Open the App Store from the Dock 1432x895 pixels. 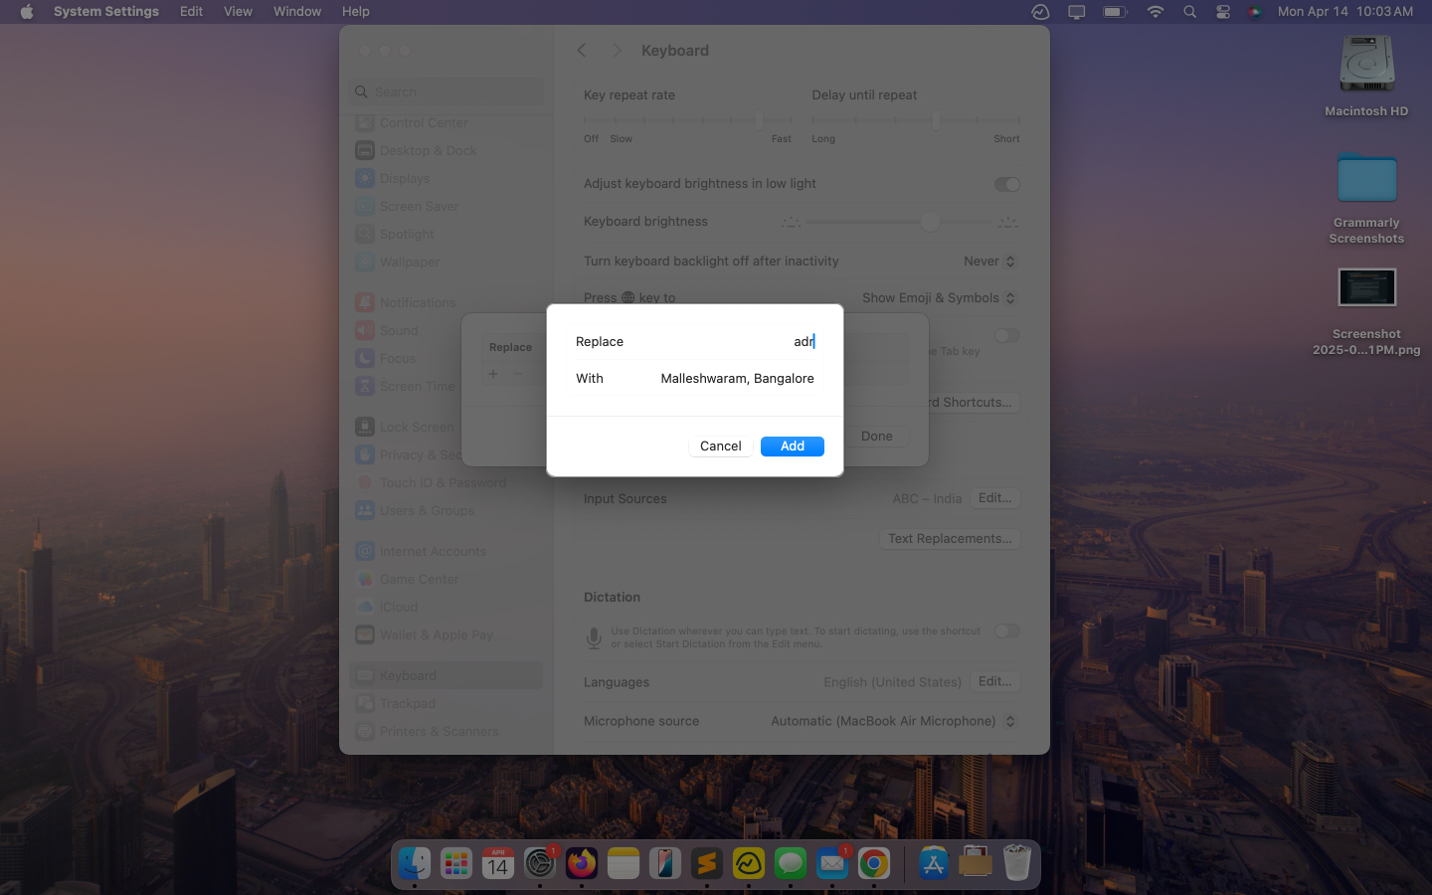tap(933, 863)
